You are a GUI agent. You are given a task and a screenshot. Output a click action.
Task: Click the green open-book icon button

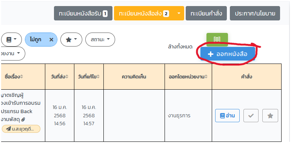[x=217, y=39]
